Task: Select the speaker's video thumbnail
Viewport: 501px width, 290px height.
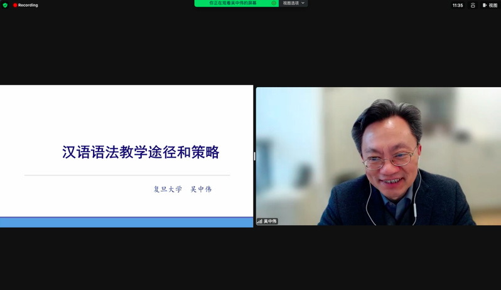Action: [x=378, y=156]
